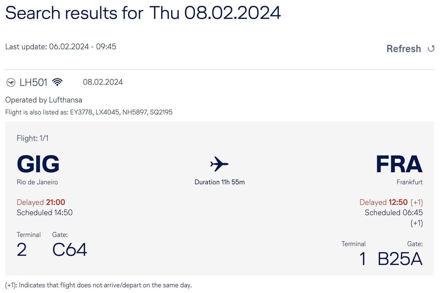Screen dimensions: 442x293
Task: Click the Refresh link
Action: pyautogui.click(x=404, y=49)
